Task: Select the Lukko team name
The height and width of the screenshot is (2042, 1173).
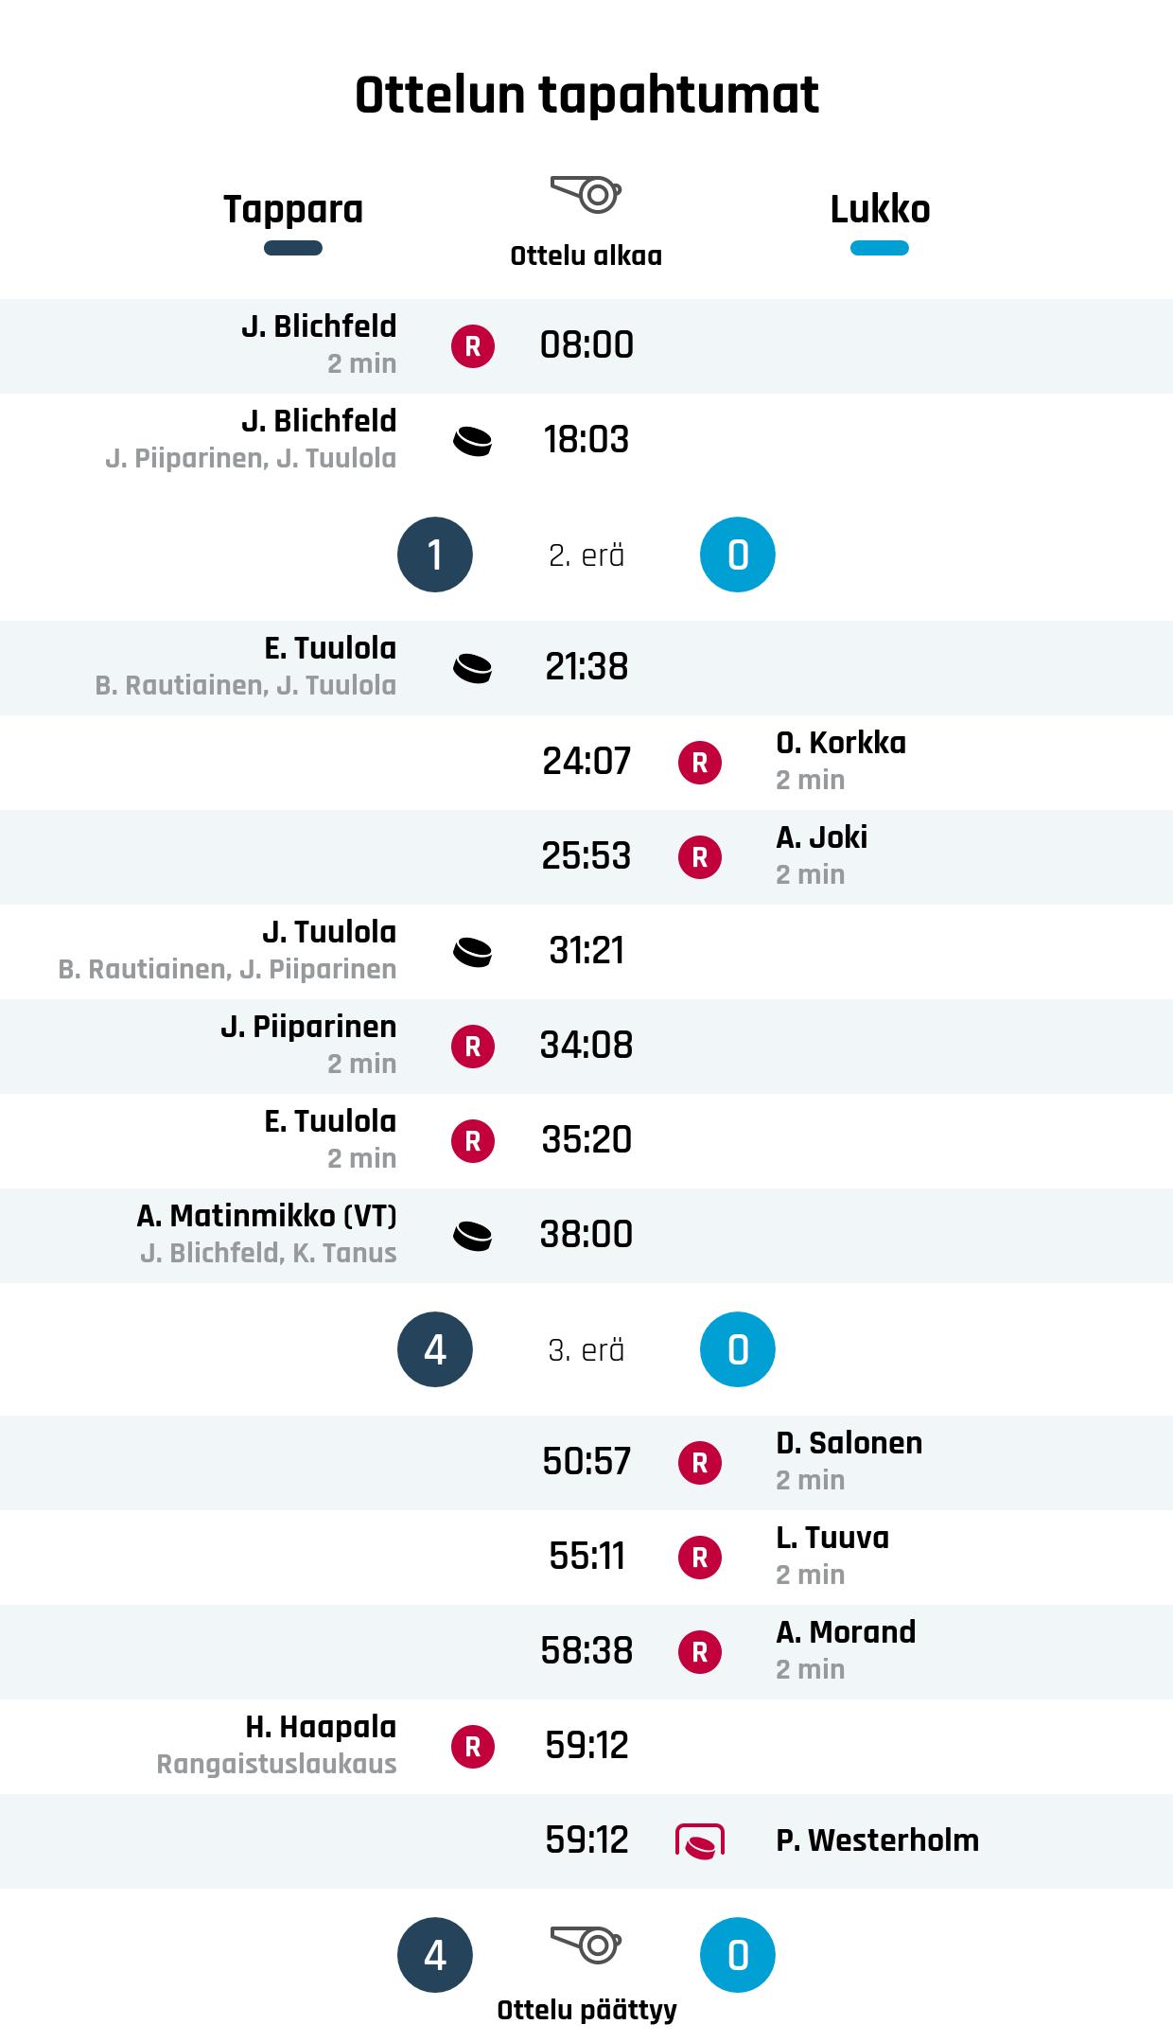Action: [880, 209]
